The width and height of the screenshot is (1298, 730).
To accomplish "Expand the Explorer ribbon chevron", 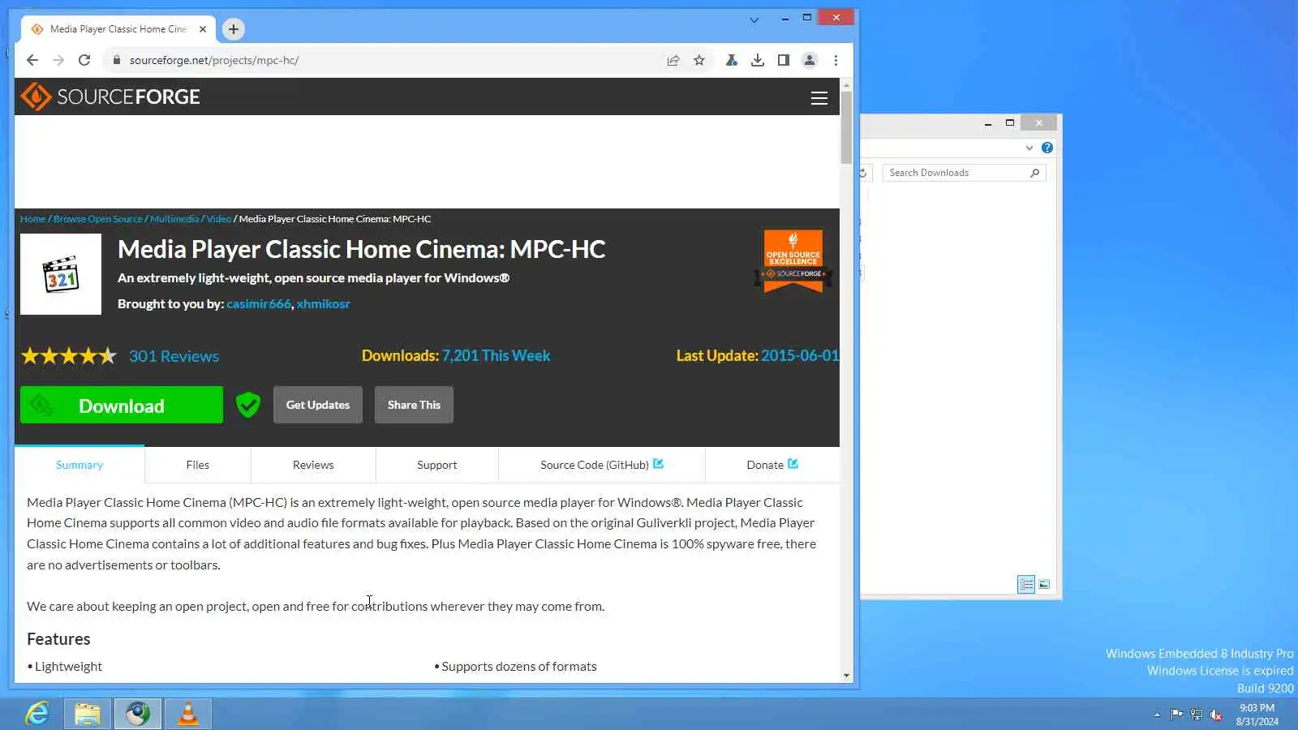I will pyautogui.click(x=1029, y=148).
